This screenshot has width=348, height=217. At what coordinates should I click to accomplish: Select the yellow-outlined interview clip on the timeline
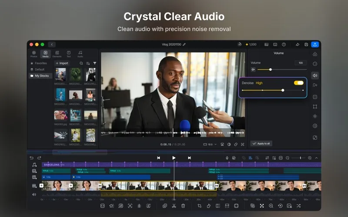(158, 186)
